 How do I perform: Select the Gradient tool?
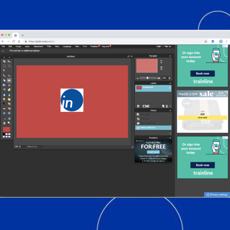point(4,85)
